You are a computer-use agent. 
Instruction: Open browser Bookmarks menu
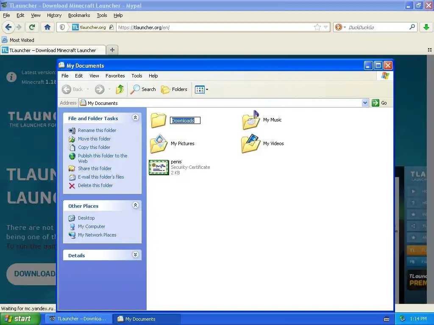pos(79,16)
